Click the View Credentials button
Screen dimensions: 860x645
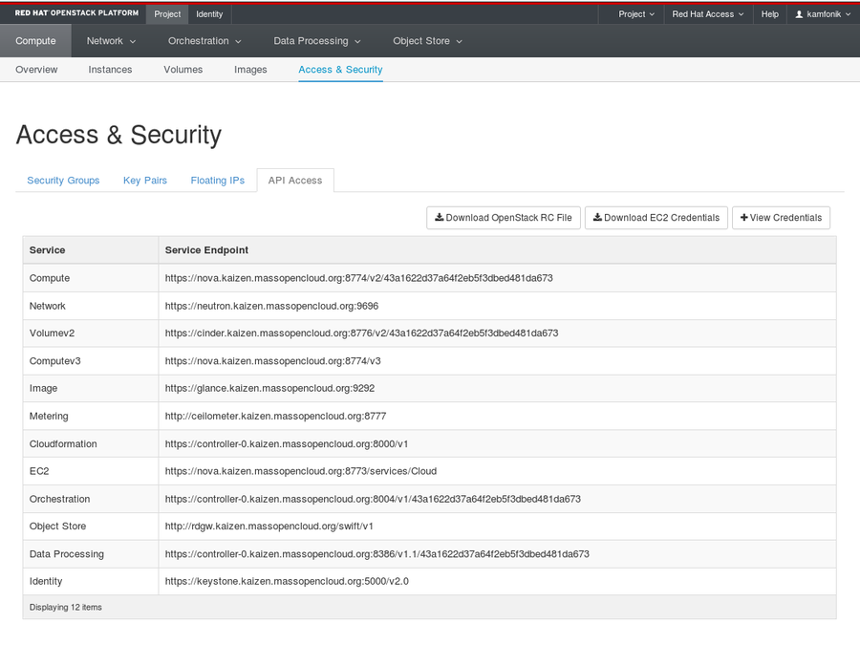click(781, 218)
